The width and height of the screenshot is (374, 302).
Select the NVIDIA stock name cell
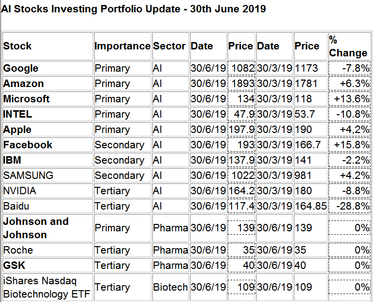click(x=20, y=191)
